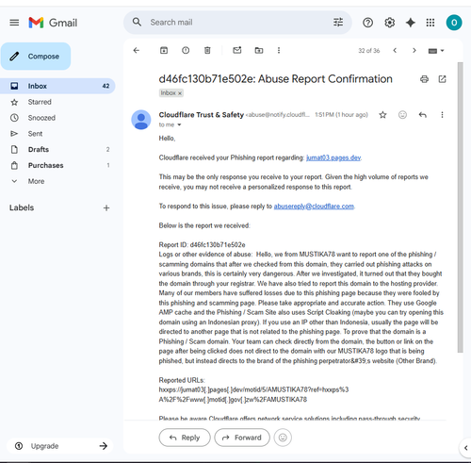Click the message scrollbar
The width and height of the screenshot is (471, 463).
tap(460, 207)
